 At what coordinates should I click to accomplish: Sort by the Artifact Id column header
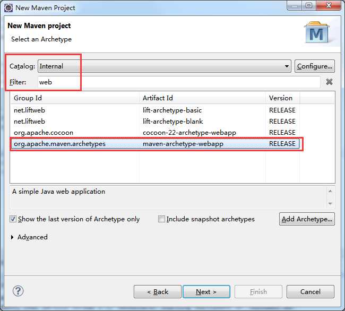click(202, 98)
